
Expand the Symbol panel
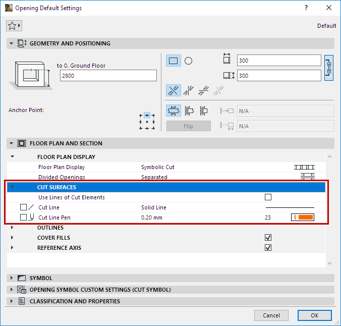pos(12,278)
